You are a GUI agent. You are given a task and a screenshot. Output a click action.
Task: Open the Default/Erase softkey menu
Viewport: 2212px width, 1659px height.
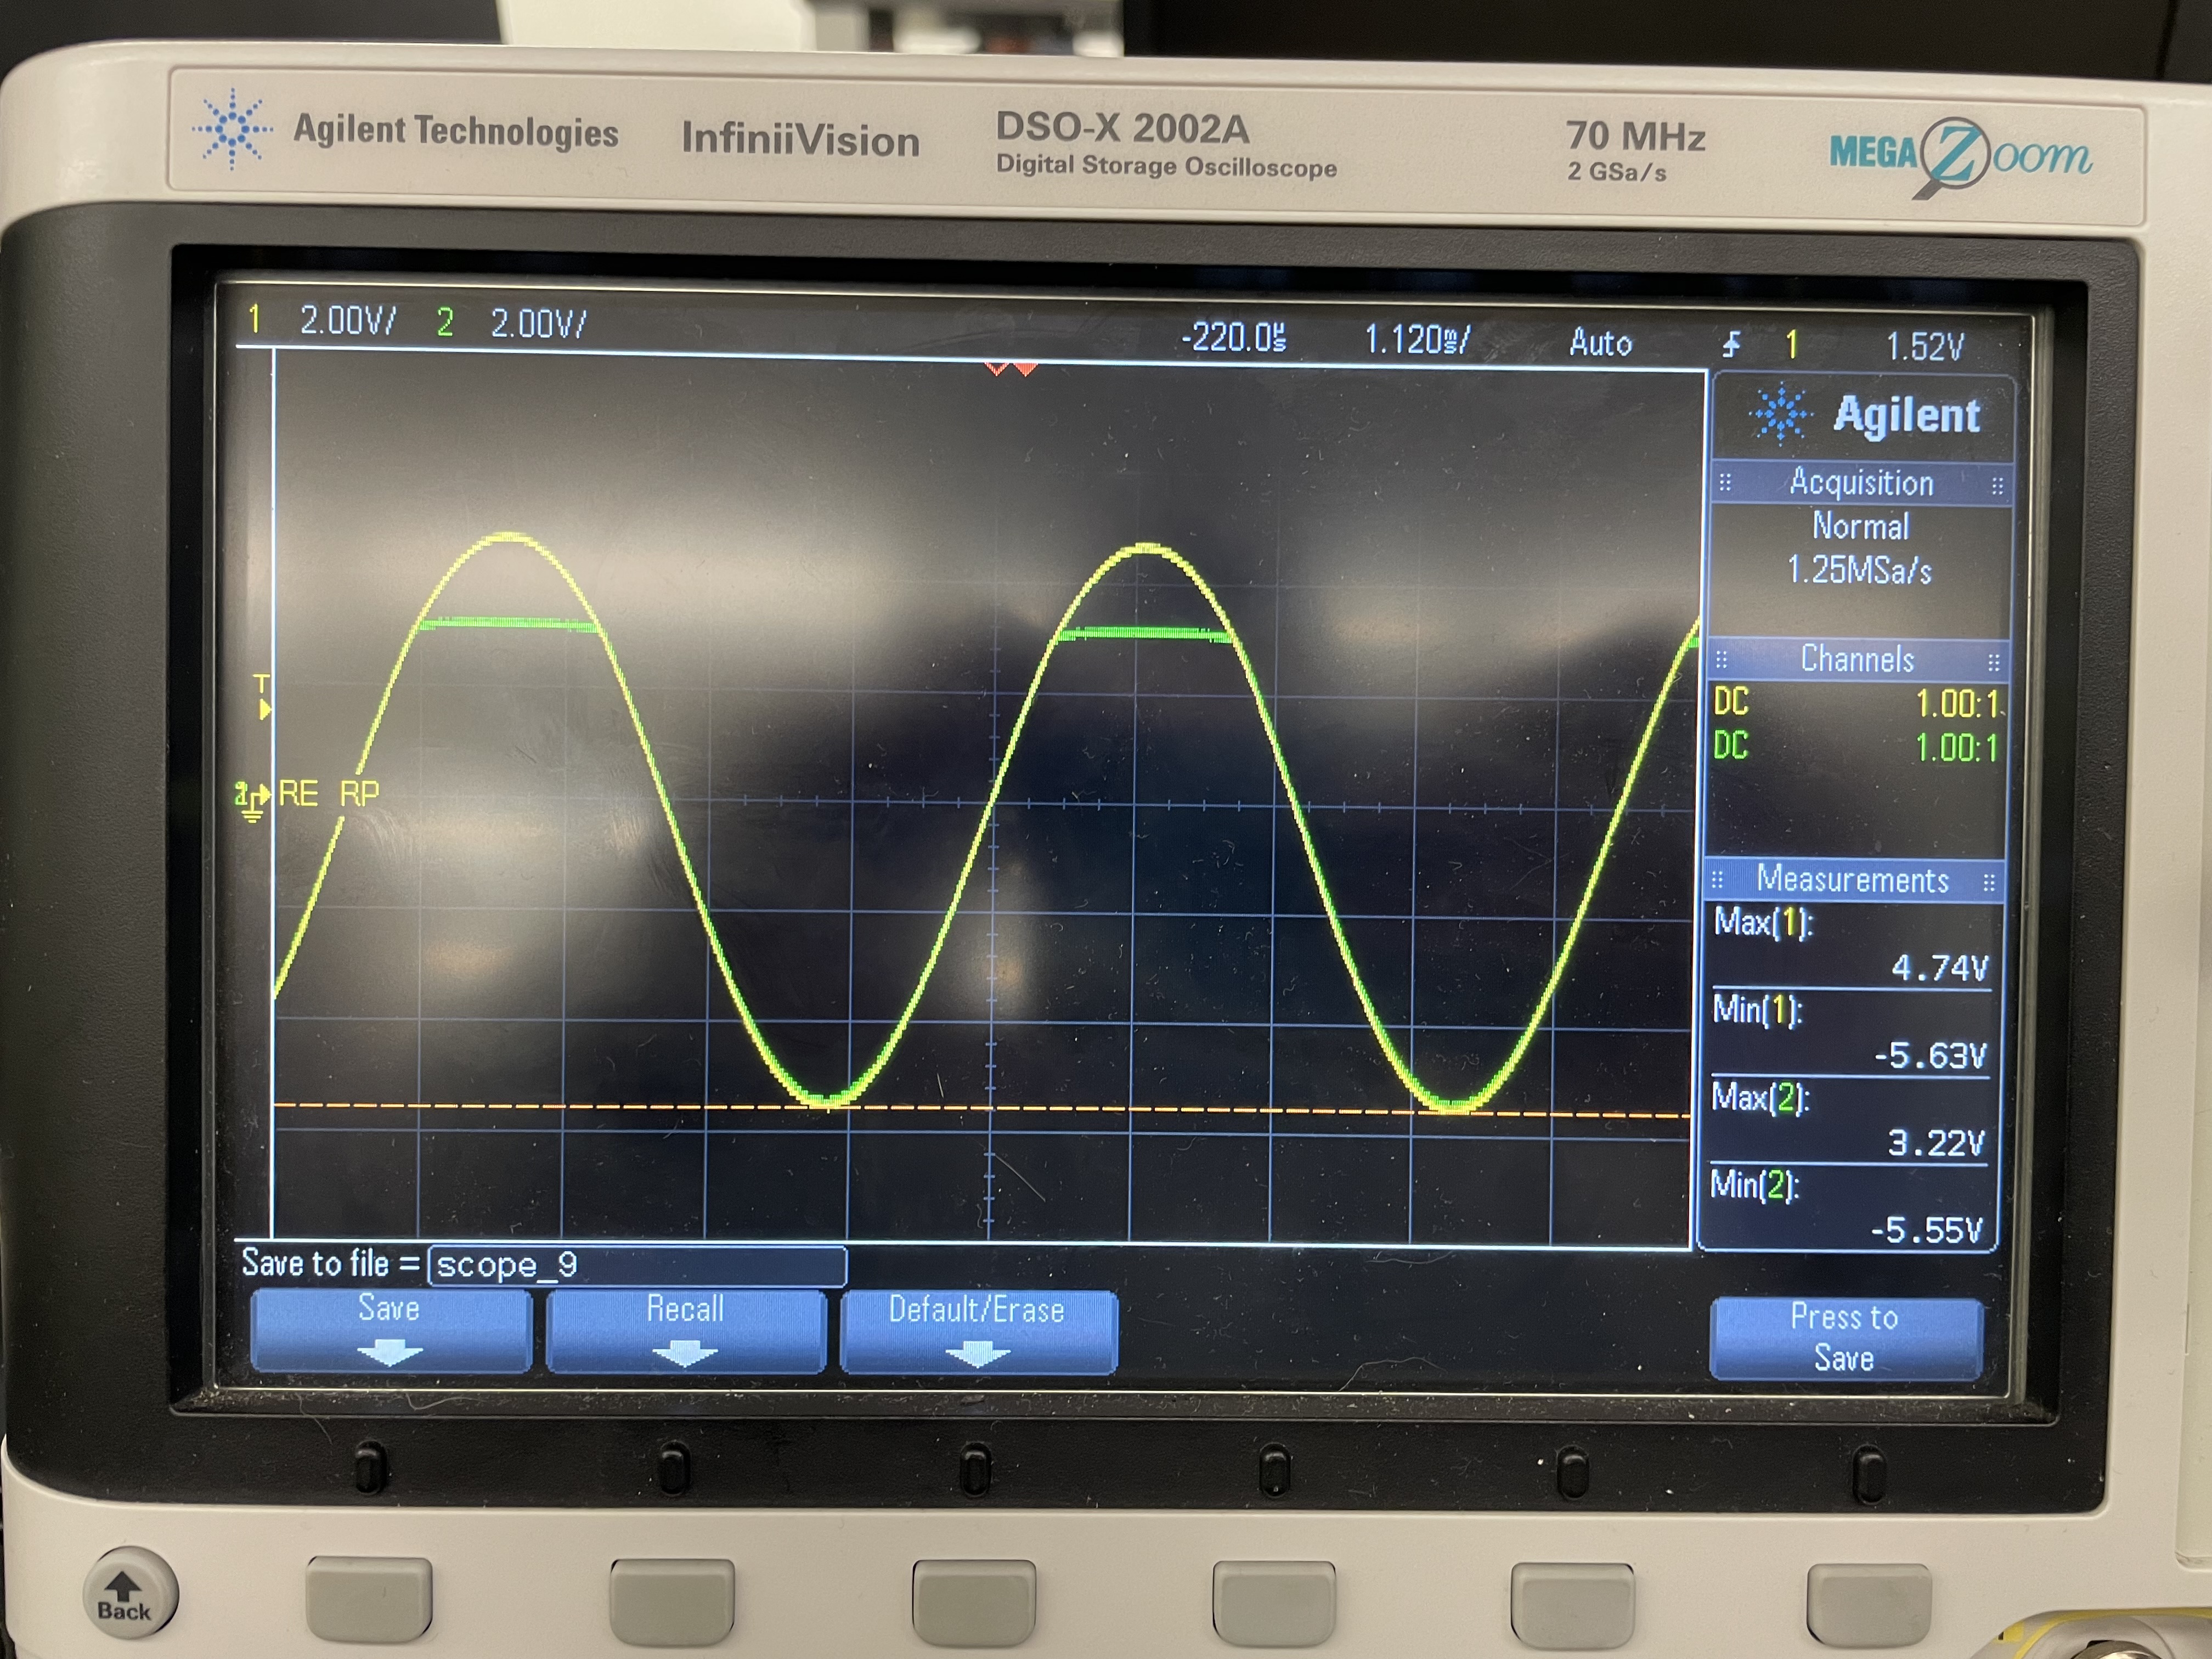[978, 1331]
